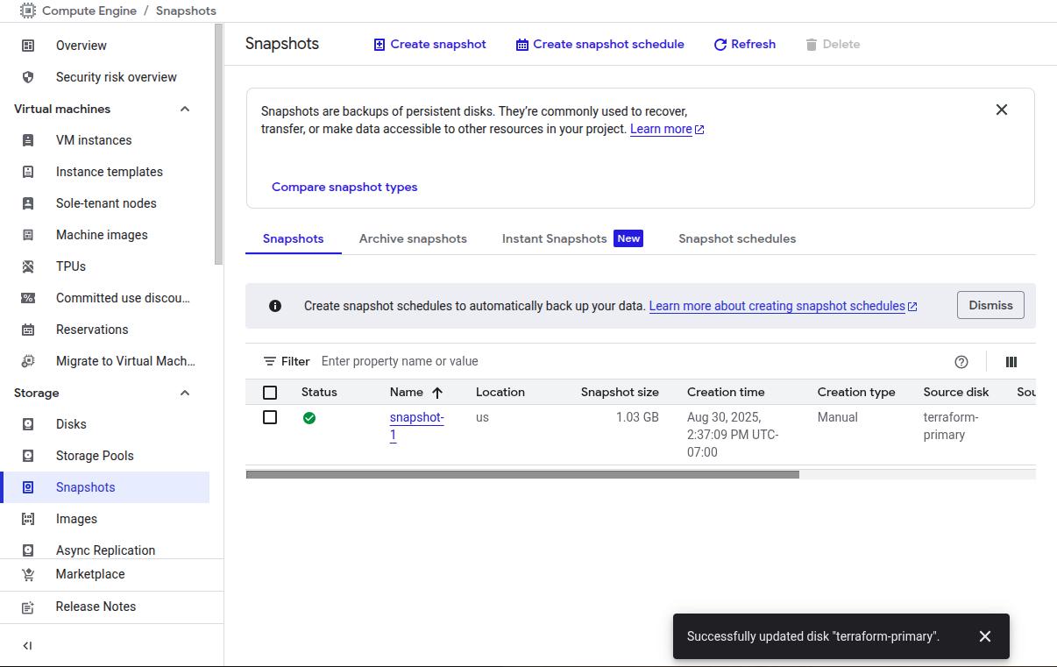The image size is (1057, 667).
Task: Dismiss the disk updated toast notification
Action: pyautogui.click(x=984, y=636)
